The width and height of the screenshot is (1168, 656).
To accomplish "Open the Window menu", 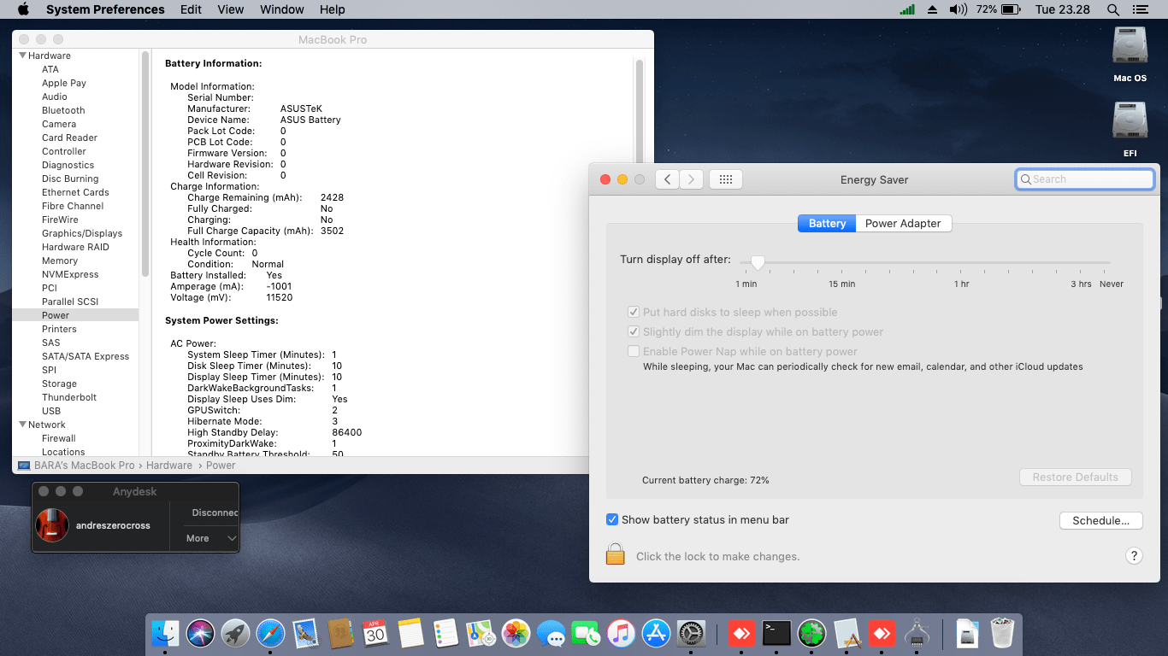I will 281,9.
